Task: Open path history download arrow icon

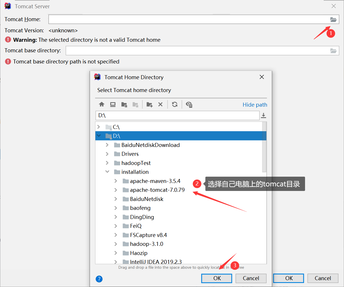Action: point(264,115)
